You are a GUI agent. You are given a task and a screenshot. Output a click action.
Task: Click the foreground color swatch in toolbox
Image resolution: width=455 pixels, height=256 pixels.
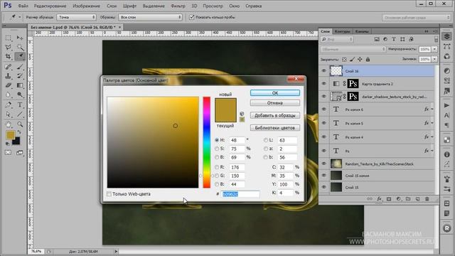pyautogui.click(x=11, y=135)
